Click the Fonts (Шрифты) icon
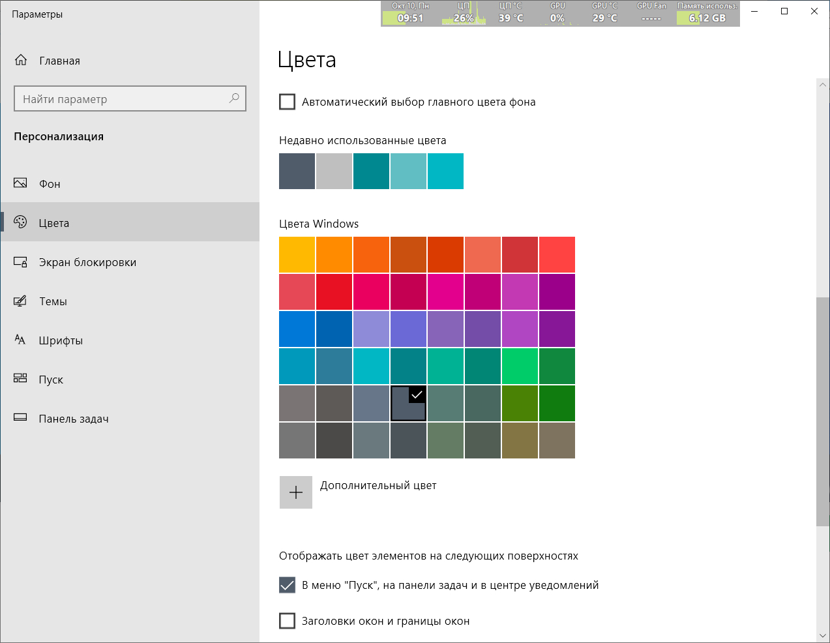This screenshot has width=830, height=643. click(x=20, y=340)
